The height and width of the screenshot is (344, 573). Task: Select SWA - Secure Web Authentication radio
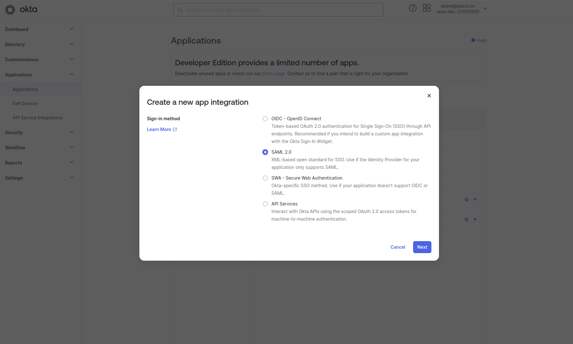[265, 178]
